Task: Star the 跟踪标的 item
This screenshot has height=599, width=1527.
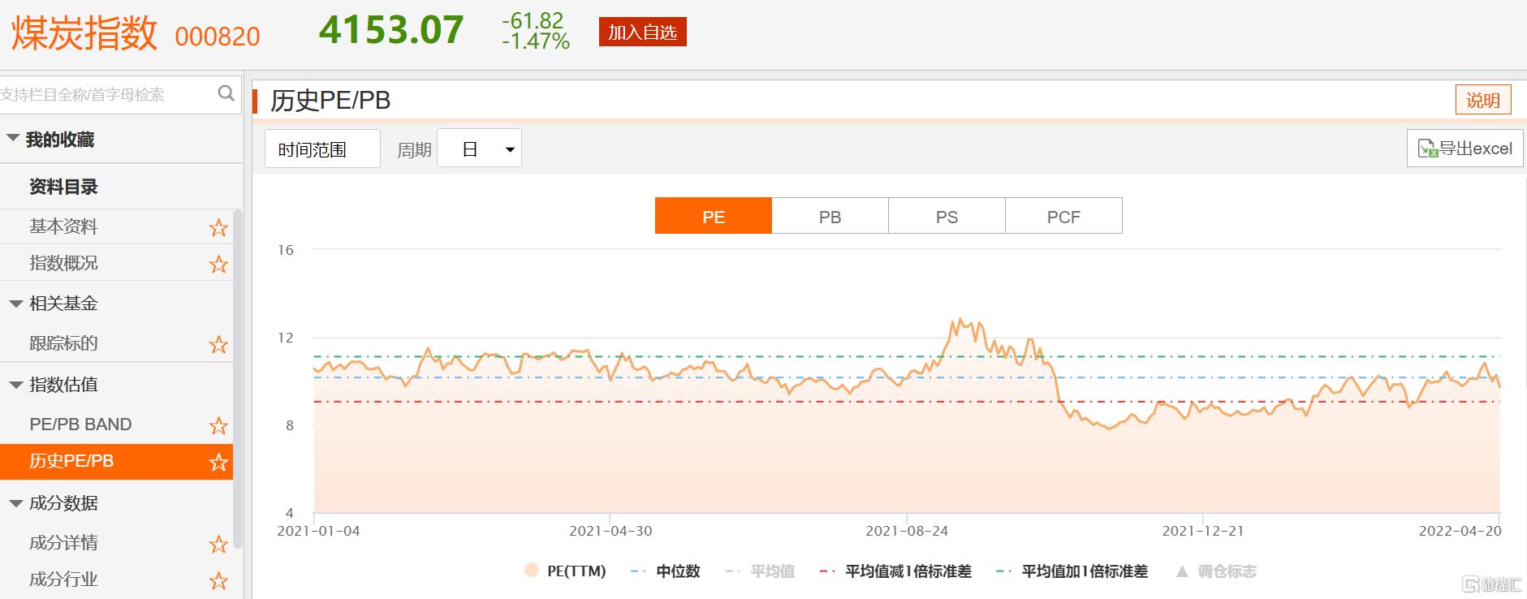Action: tap(218, 344)
